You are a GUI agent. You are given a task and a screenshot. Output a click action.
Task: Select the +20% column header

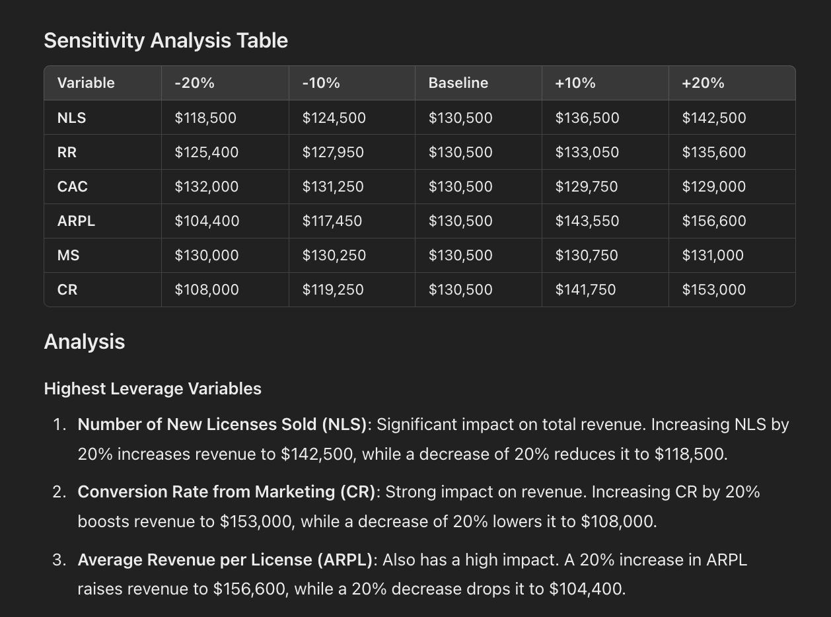(703, 83)
